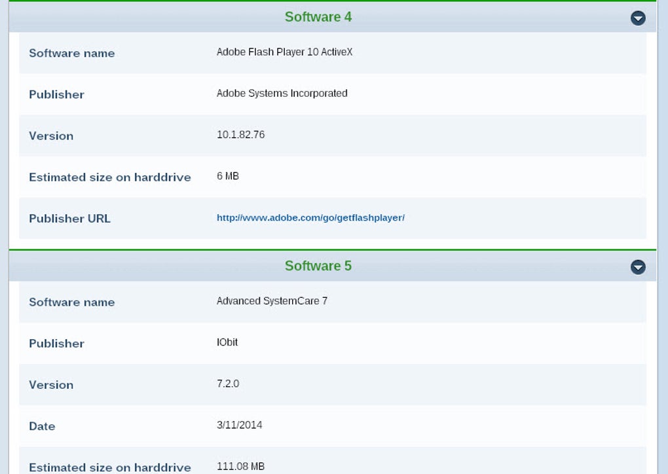Click the Software 4 heading
The height and width of the screenshot is (474, 668).
pos(318,17)
